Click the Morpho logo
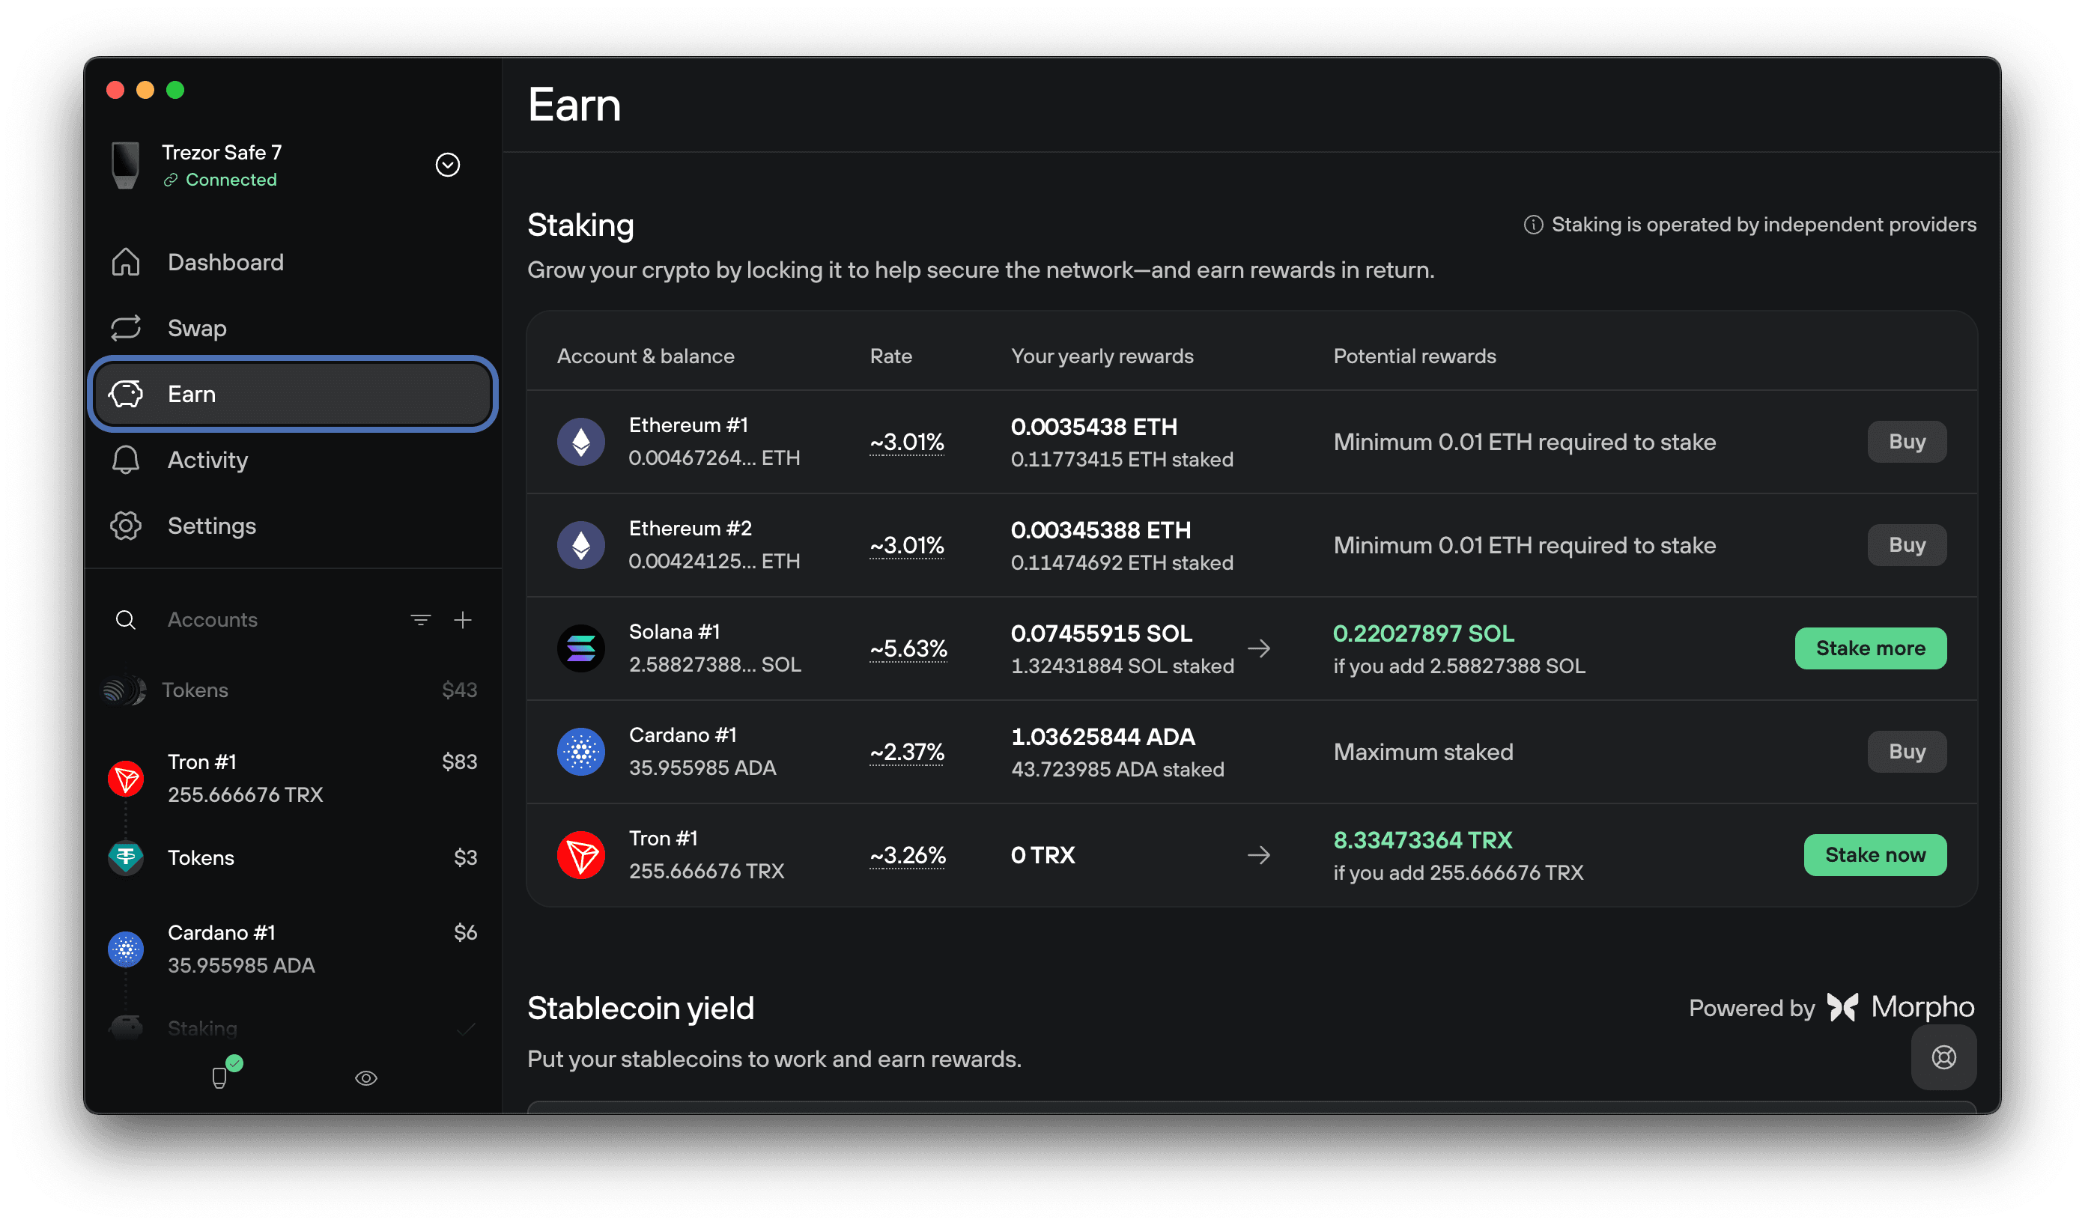Screen dimensions: 2085x1225 [1900, 1007]
